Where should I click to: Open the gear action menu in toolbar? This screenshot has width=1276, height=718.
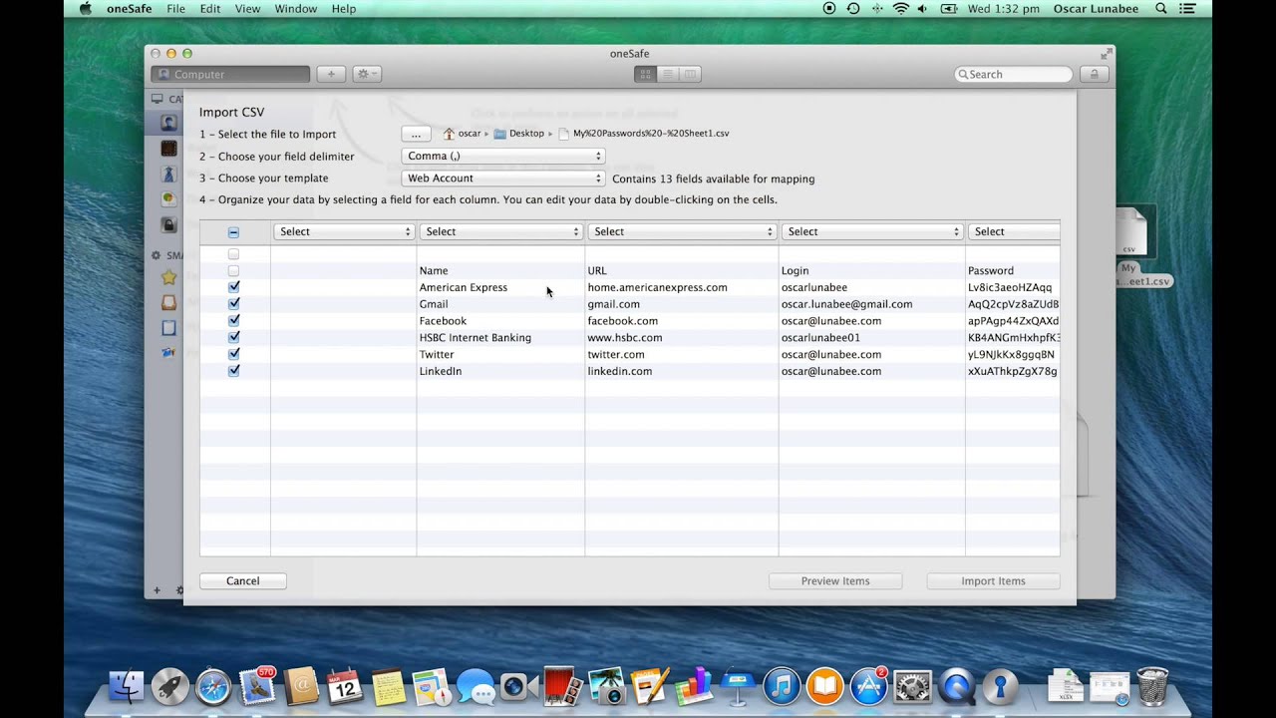[367, 74]
